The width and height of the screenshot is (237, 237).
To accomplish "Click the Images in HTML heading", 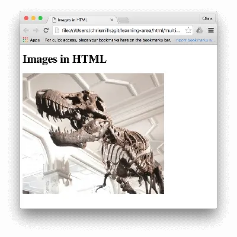I will pyautogui.click(x=65, y=59).
